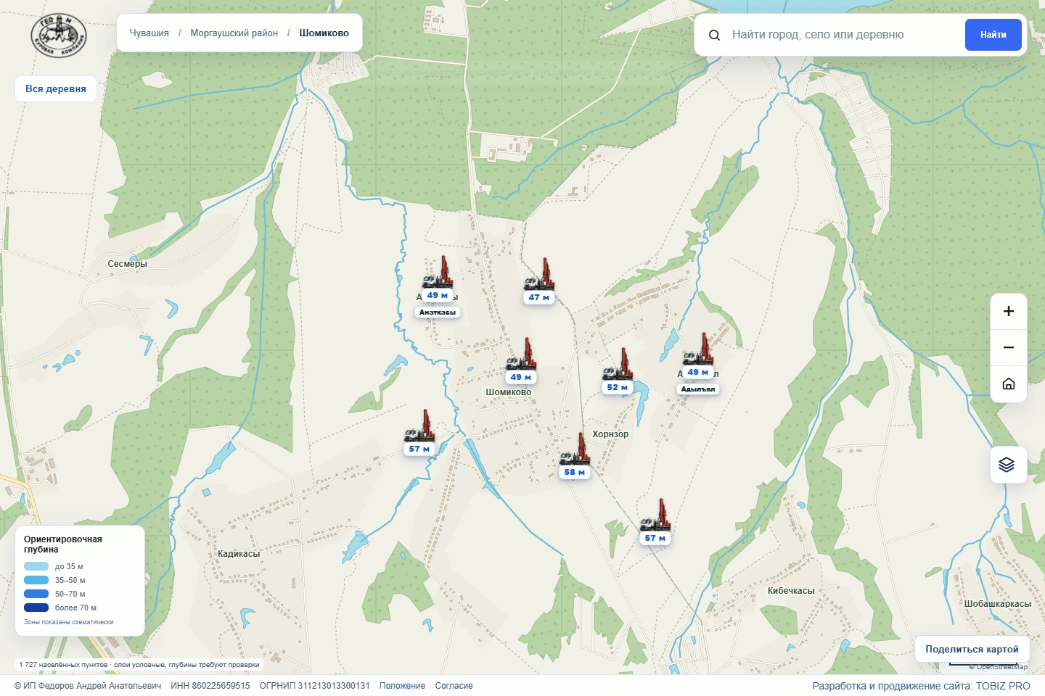Open the 49 м rig marker above Шомиково label
The width and height of the screenshot is (1045, 696).
point(521,361)
